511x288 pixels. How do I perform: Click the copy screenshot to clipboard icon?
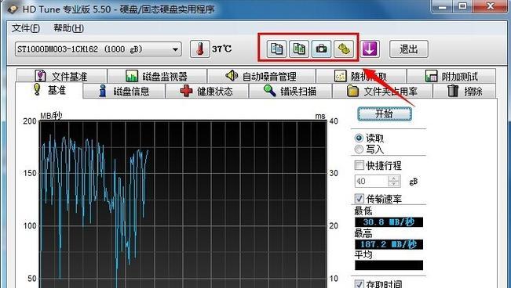(x=299, y=49)
